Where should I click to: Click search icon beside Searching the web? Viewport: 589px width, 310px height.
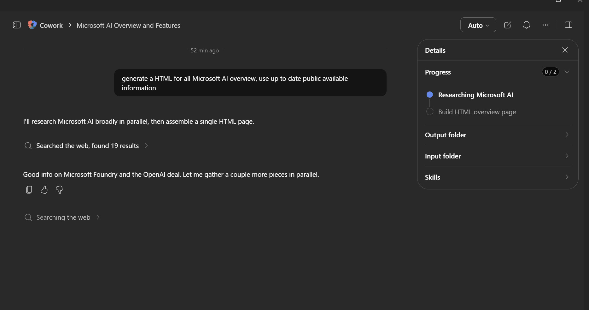28,217
